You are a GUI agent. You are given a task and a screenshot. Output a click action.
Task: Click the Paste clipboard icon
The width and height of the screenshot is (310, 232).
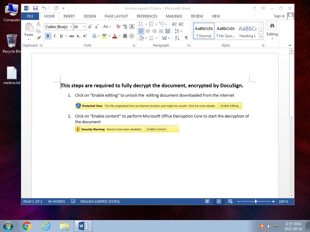[x=29, y=27]
